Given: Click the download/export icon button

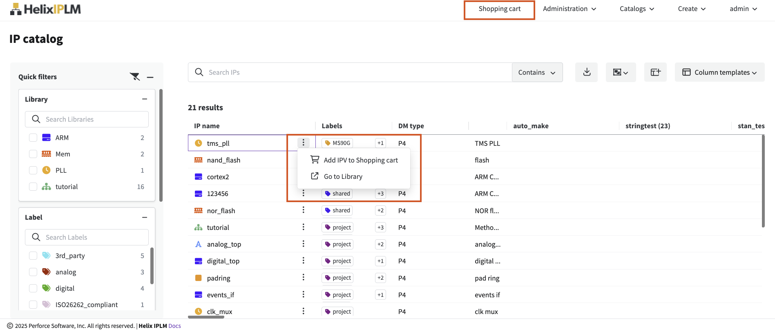Looking at the screenshot, I should pos(586,72).
